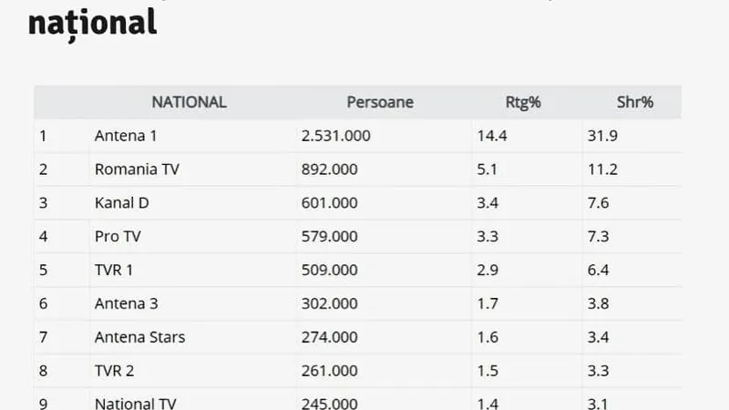Select the 14.4 rating value
Viewport: 729px width, 410px height.
click(492, 136)
